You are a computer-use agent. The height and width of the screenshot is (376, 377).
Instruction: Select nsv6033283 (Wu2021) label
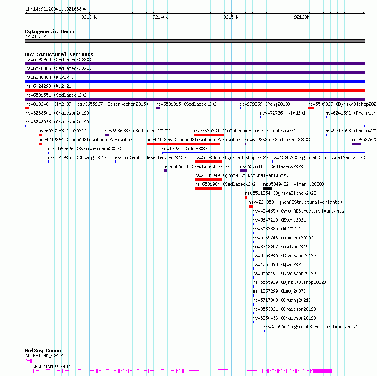point(62,131)
